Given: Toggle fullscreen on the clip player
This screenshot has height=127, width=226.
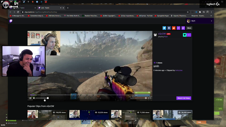Looking at the screenshot, I should click(149, 98).
